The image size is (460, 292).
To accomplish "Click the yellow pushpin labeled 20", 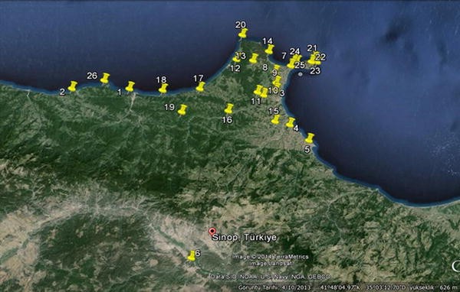I will click(243, 33).
